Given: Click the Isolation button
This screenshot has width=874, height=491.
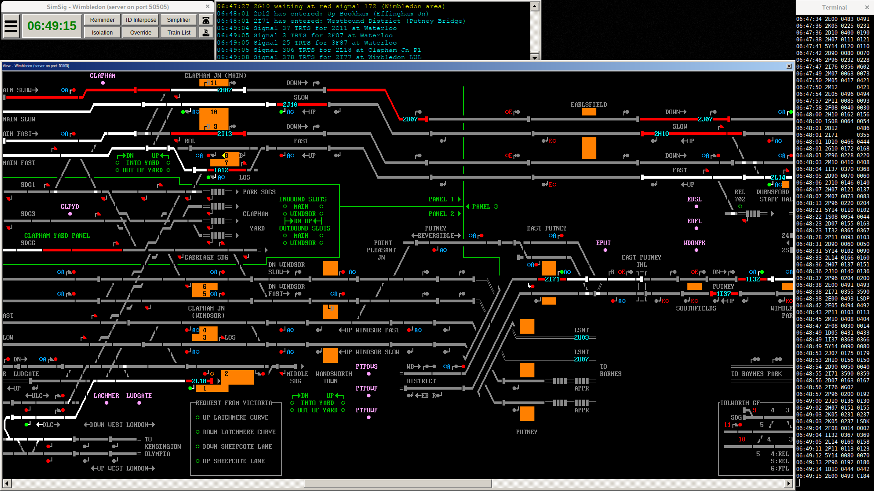Looking at the screenshot, I should click(102, 33).
